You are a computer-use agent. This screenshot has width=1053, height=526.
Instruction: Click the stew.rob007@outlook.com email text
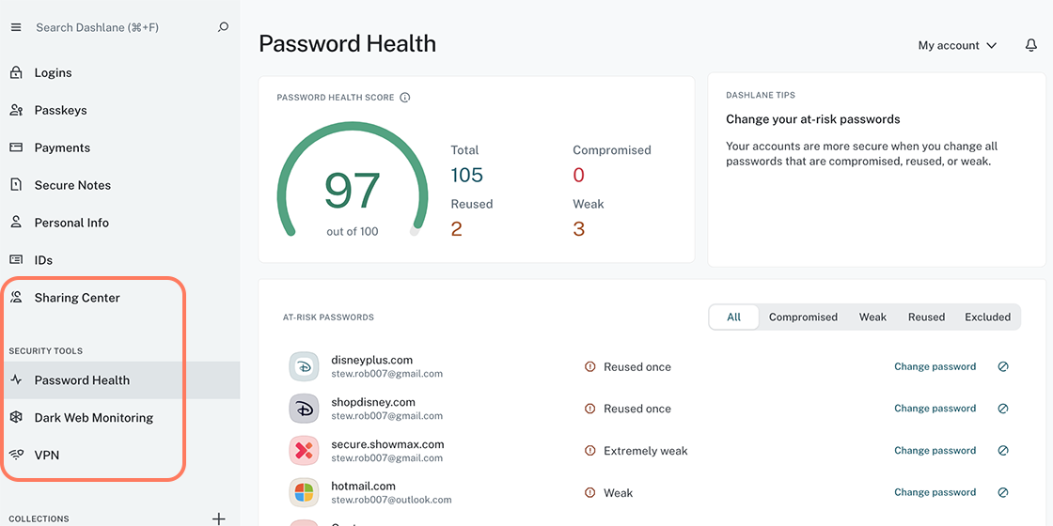click(391, 500)
